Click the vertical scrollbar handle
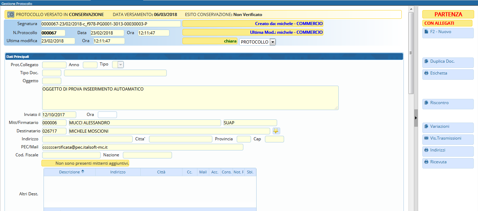478x211 pixels. [x=411, y=52]
